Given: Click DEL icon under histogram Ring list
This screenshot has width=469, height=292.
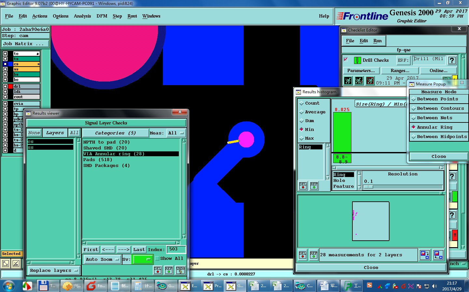Looking at the screenshot, I should (303, 185).
